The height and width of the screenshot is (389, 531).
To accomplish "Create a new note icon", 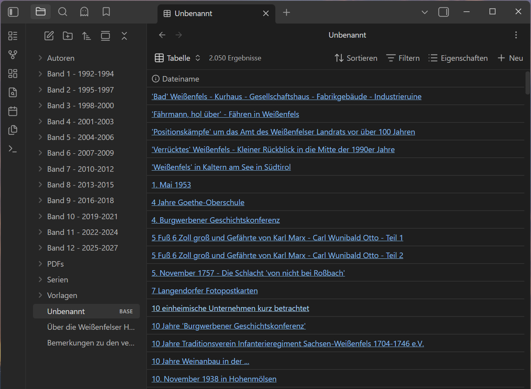I will pyautogui.click(x=49, y=36).
